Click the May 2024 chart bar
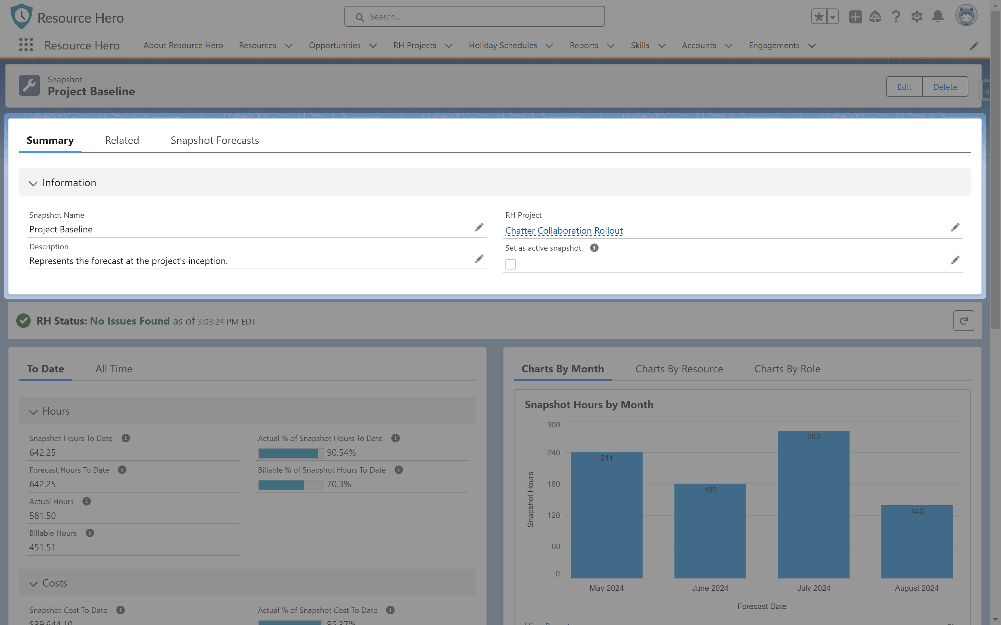The image size is (1001, 625). click(606, 515)
